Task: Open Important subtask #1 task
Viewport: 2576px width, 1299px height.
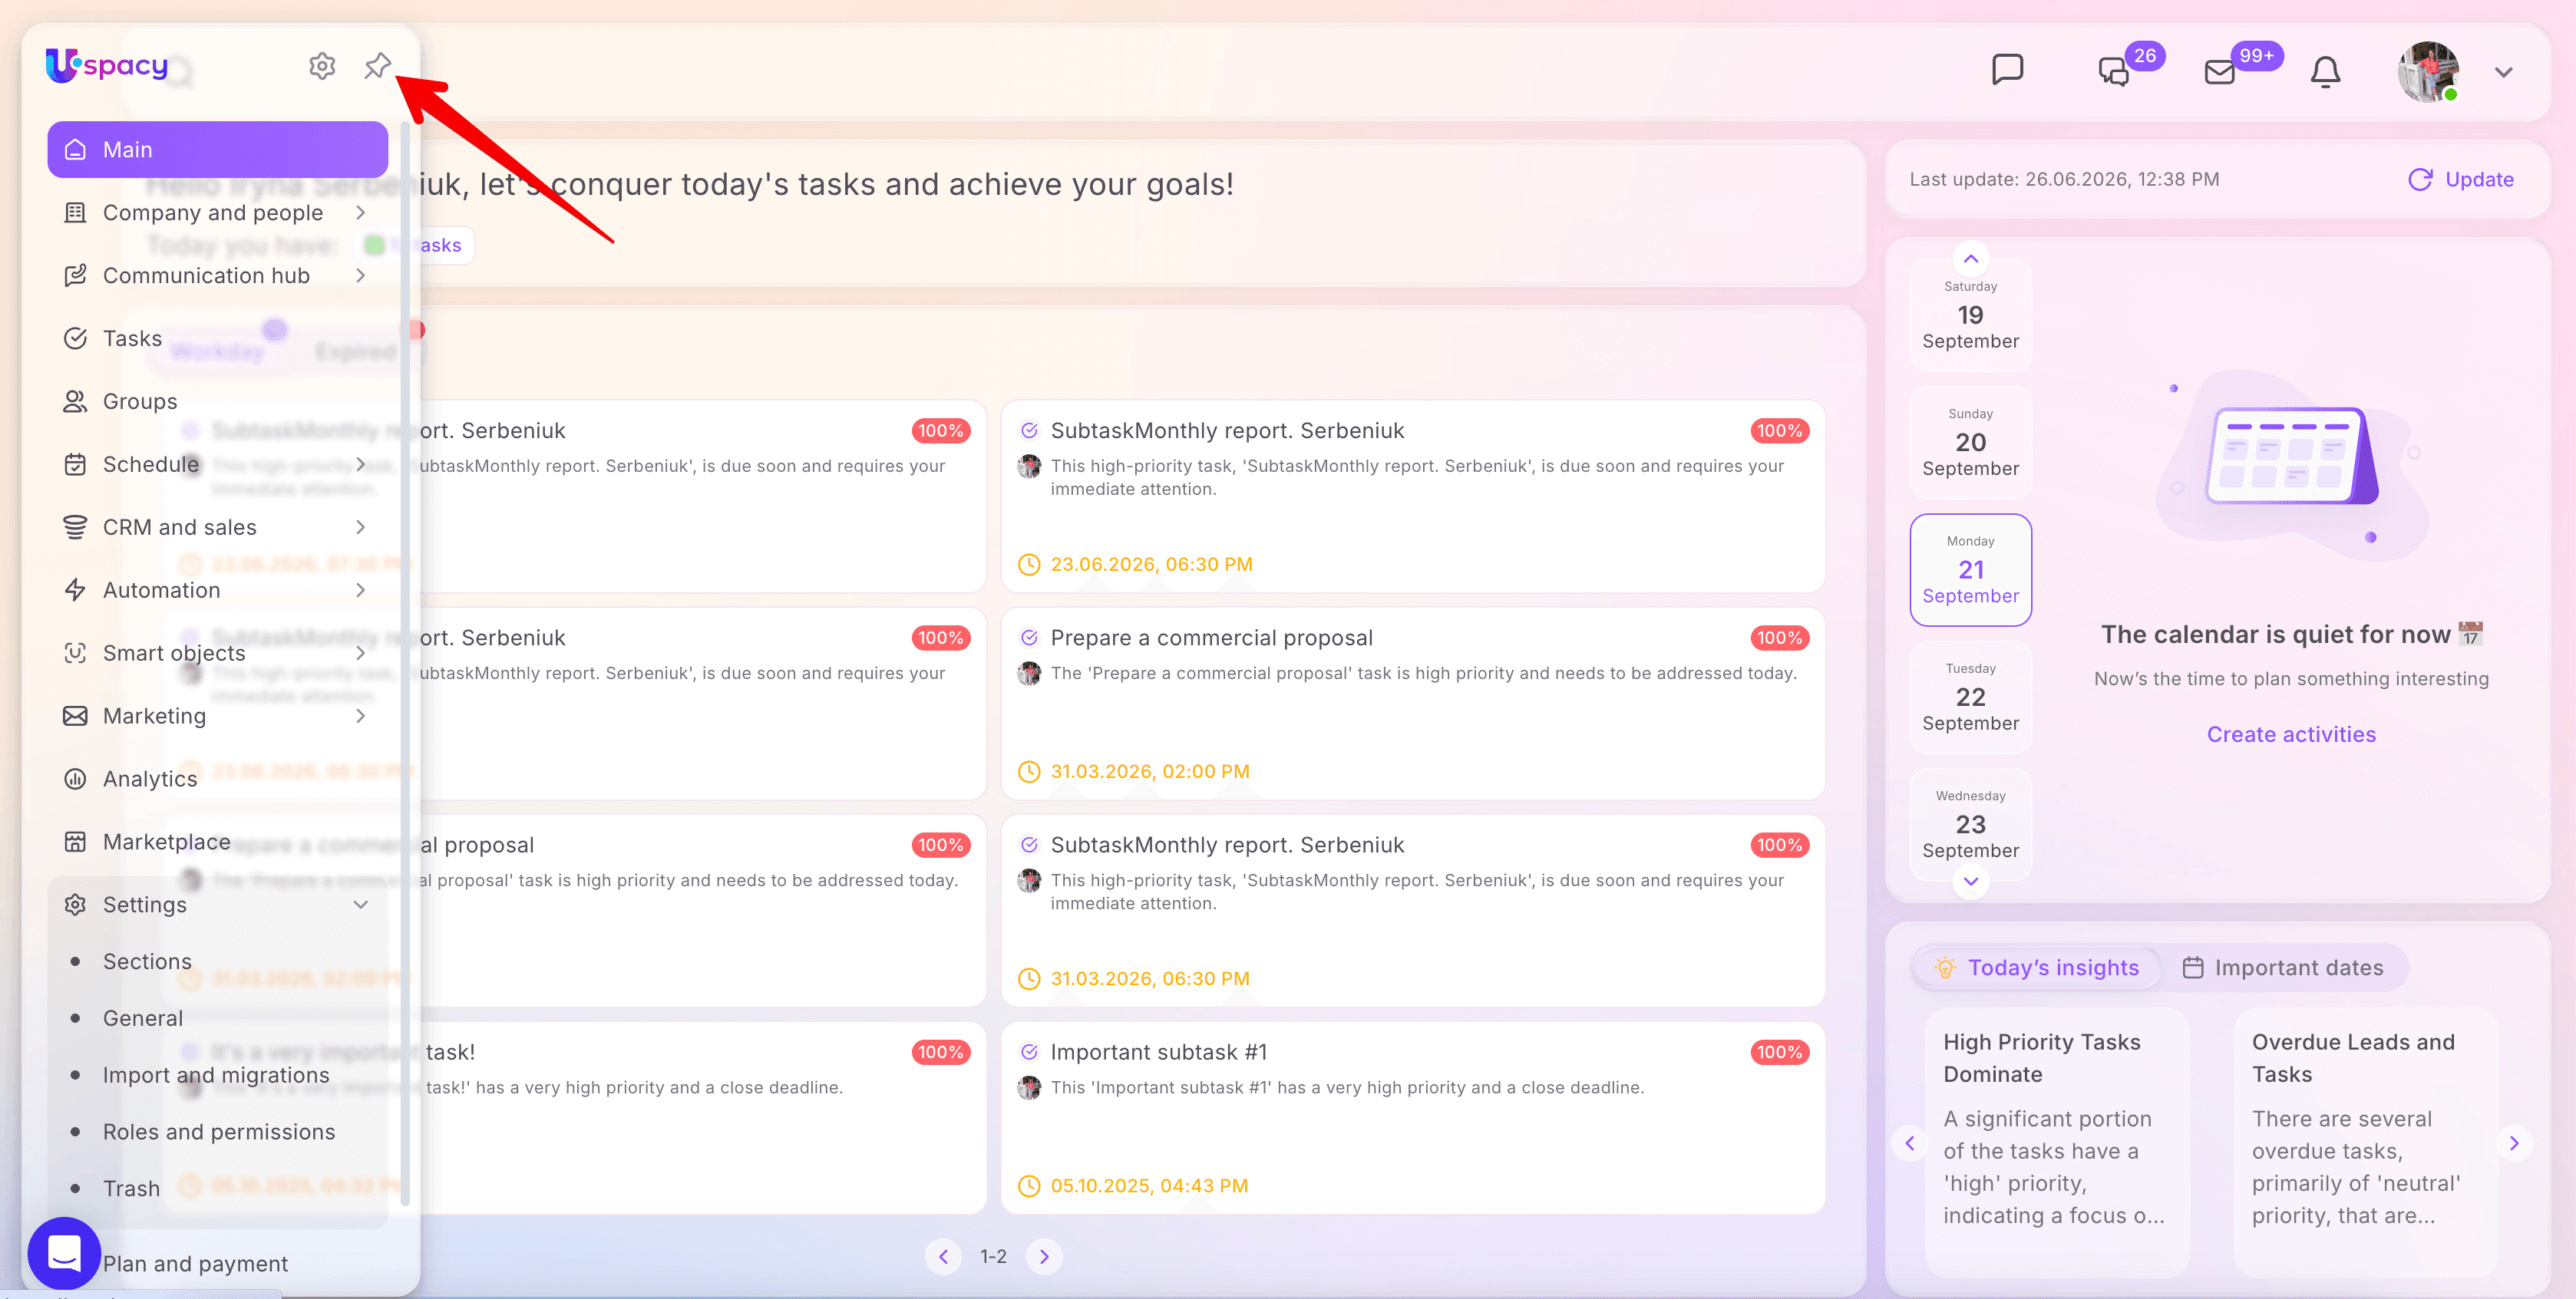Action: (1412, 1118)
